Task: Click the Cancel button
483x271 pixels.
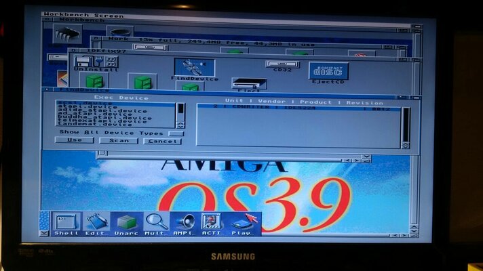Action: point(162,141)
